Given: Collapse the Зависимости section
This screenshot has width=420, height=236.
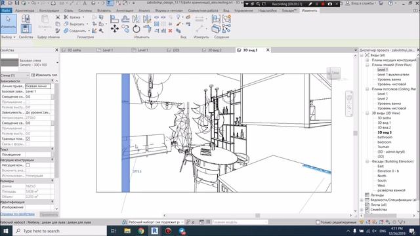Looking at the screenshot, I should point(52,81).
